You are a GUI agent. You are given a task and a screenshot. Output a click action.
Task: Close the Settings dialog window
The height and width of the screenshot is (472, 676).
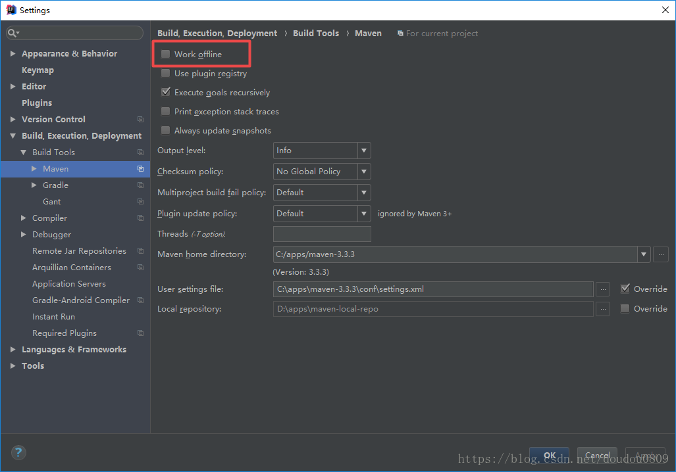665,10
